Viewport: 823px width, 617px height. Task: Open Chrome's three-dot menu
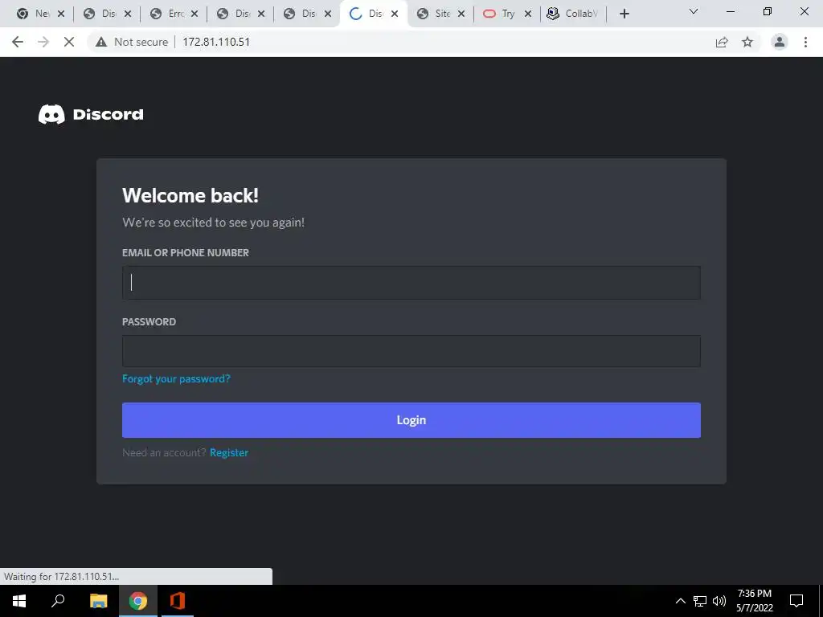click(x=805, y=42)
